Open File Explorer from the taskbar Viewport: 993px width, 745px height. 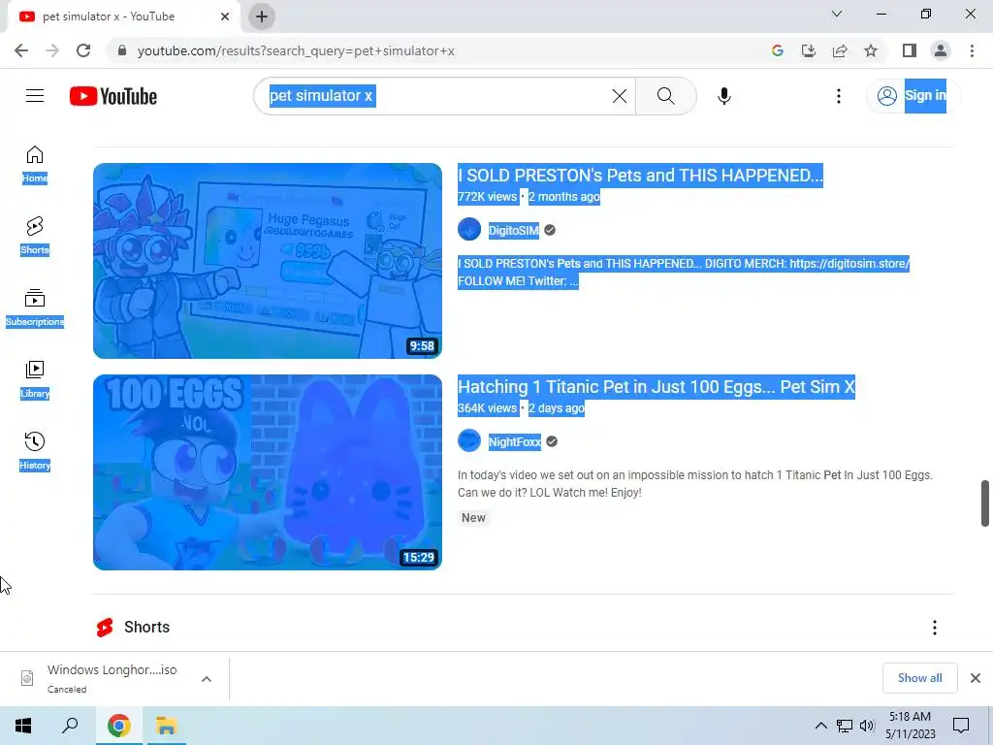(x=167, y=726)
